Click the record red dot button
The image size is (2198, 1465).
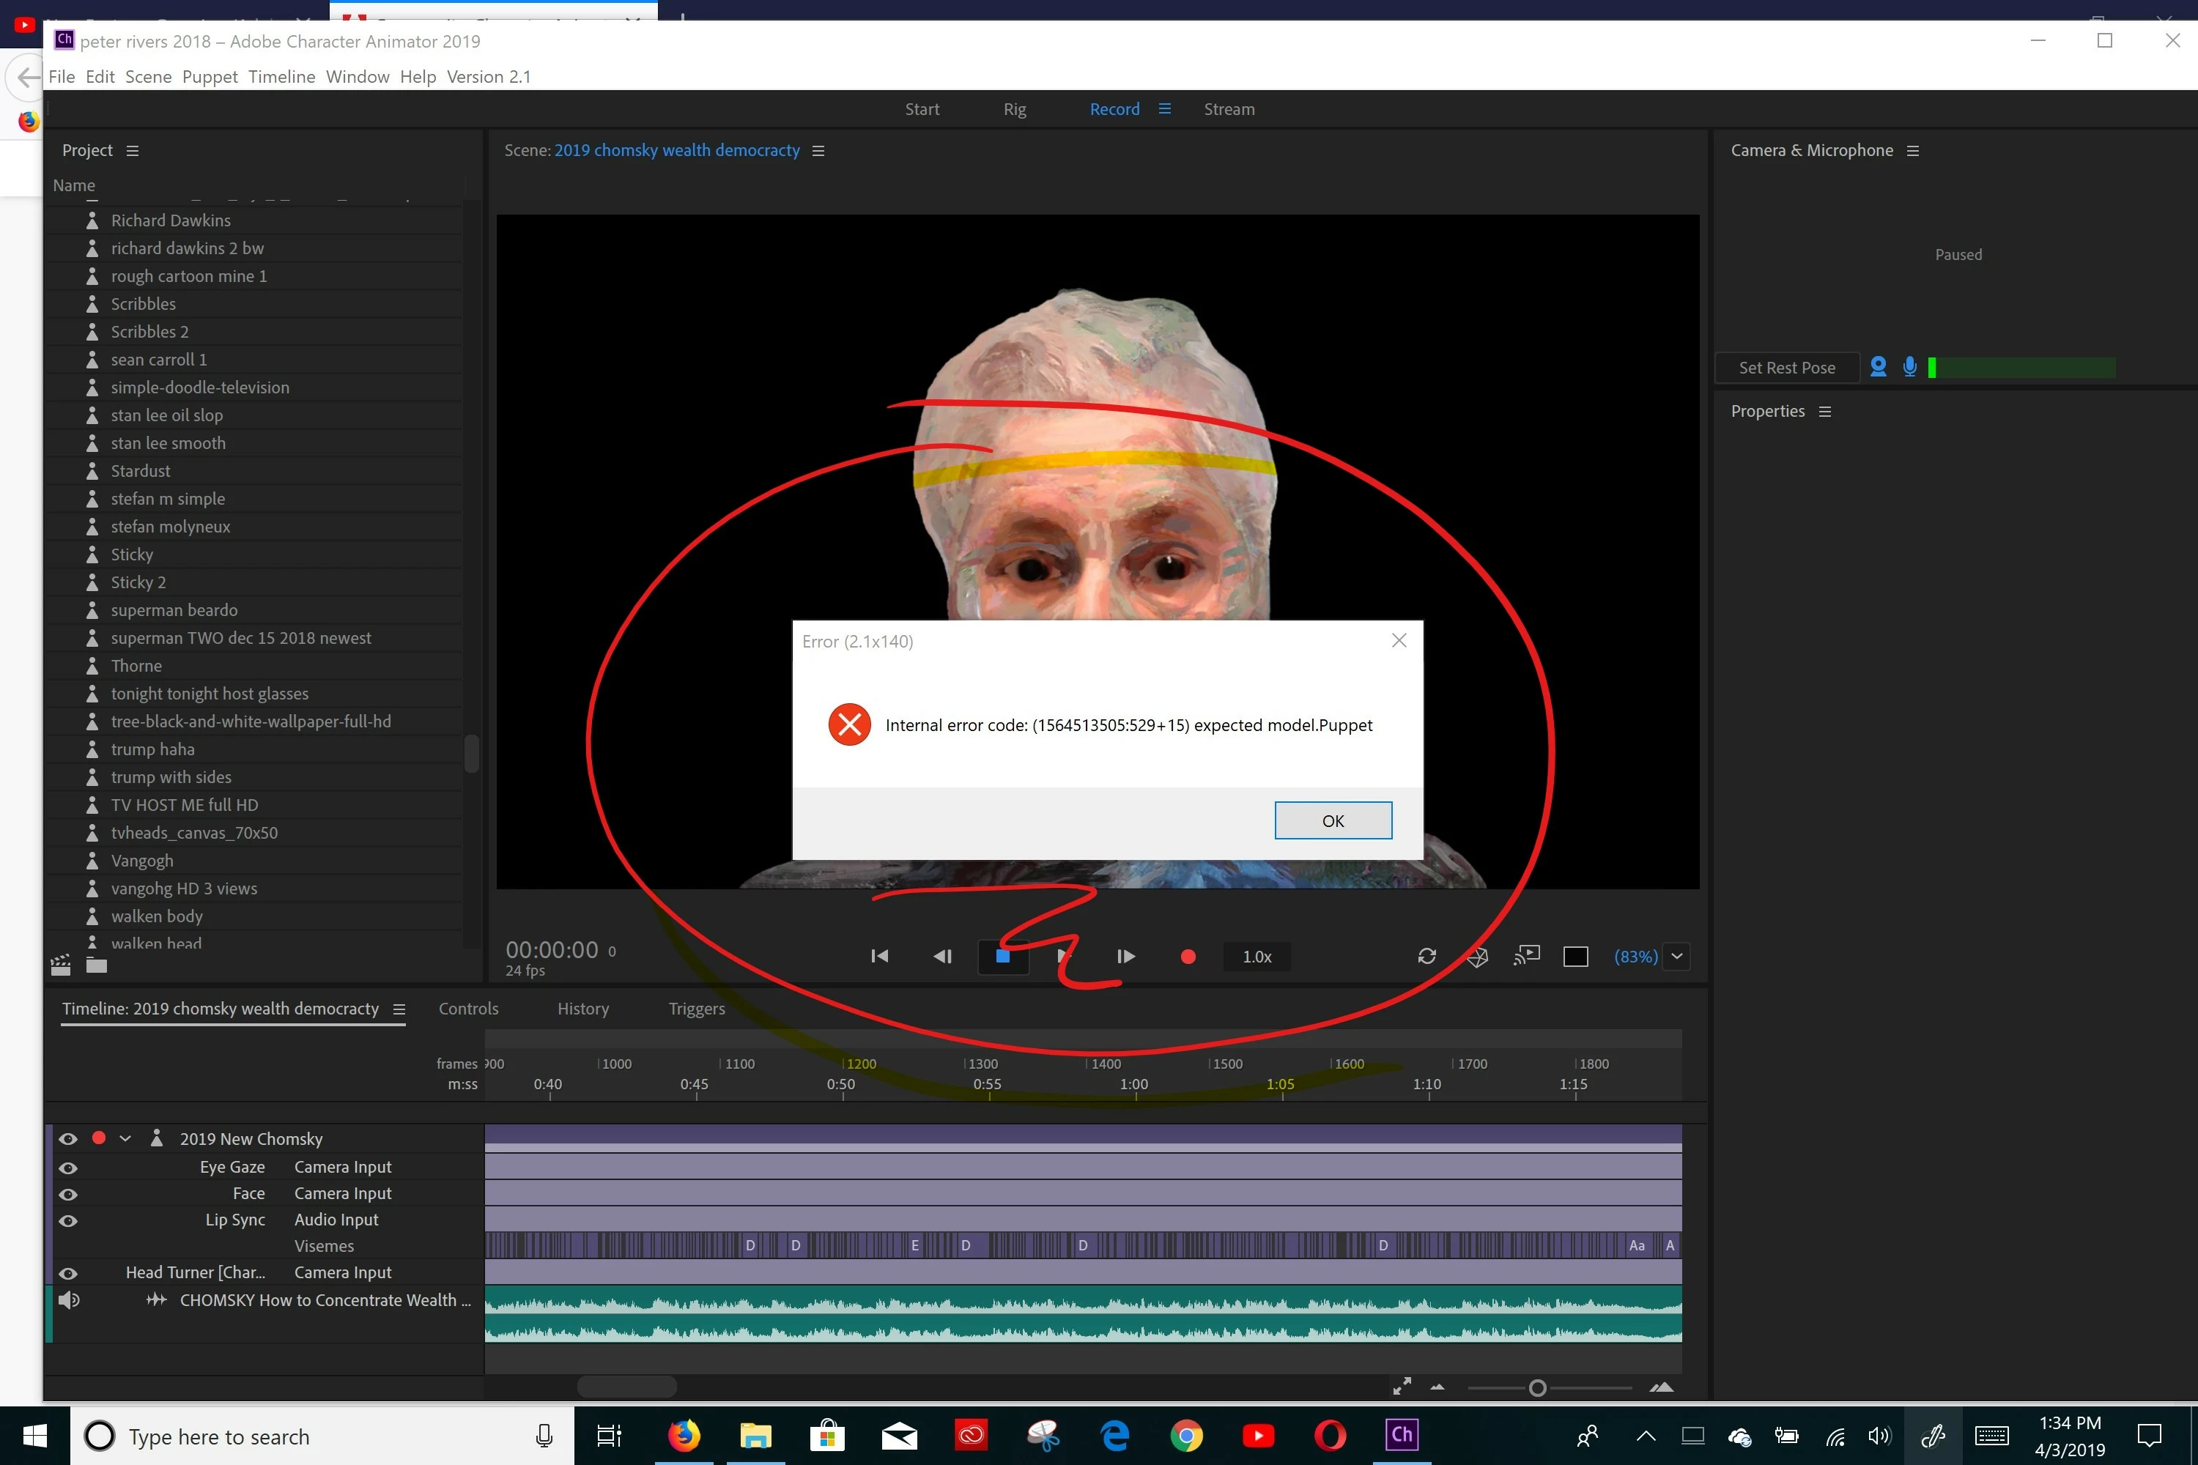(x=1188, y=956)
